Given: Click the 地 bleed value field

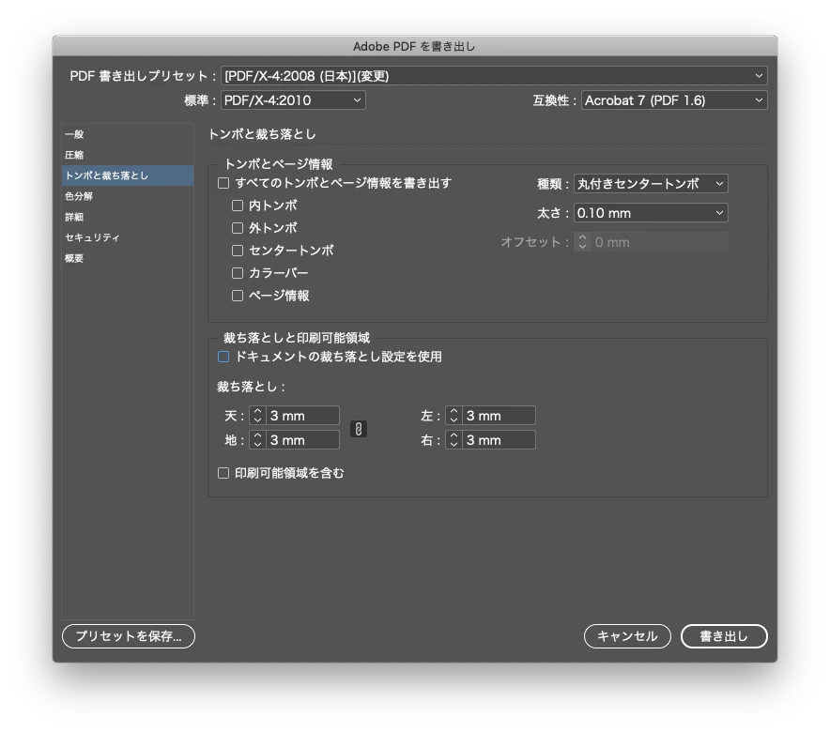Looking at the screenshot, I should [302, 440].
